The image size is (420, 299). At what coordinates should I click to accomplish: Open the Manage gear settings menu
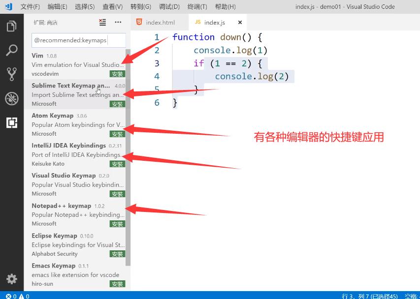tap(11, 279)
